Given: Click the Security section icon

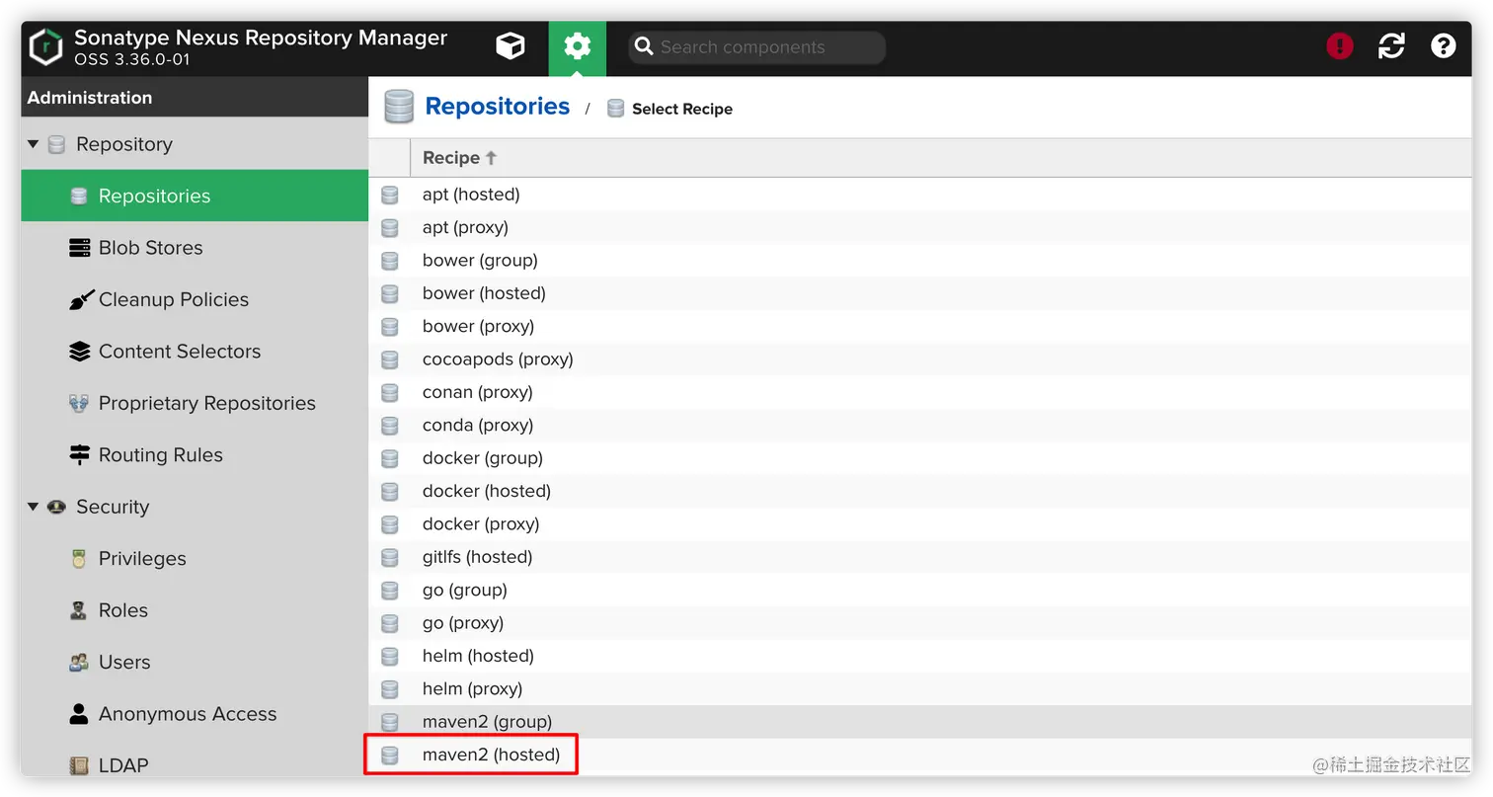Looking at the screenshot, I should pyautogui.click(x=57, y=507).
